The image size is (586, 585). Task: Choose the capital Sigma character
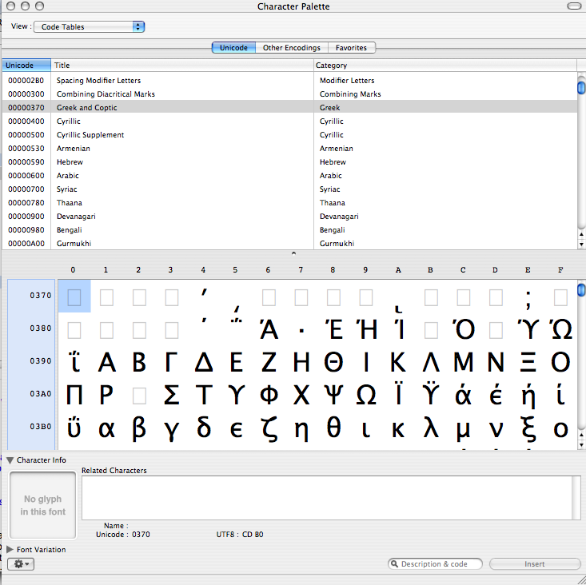171,395
